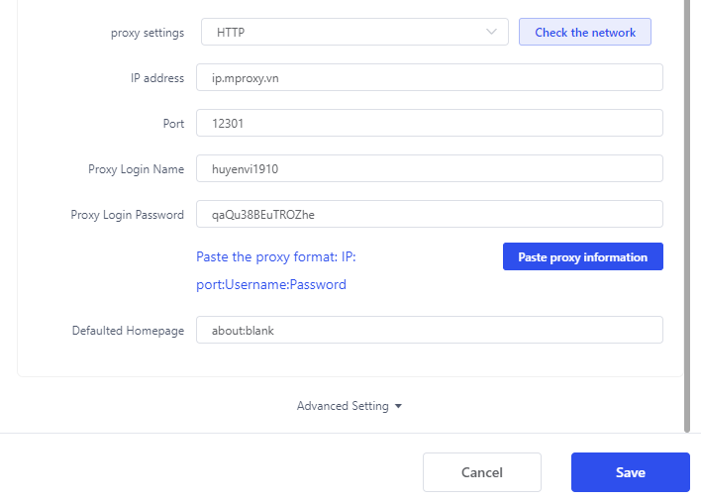Image resolution: width=701 pixels, height=501 pixels.
Task: Focus the Port field showing 12301
Action: (429, 124)
